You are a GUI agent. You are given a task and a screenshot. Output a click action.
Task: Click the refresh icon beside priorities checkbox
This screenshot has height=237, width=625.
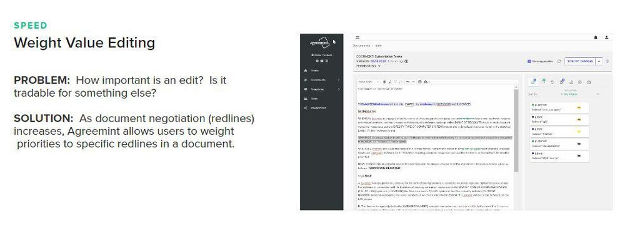559,61
